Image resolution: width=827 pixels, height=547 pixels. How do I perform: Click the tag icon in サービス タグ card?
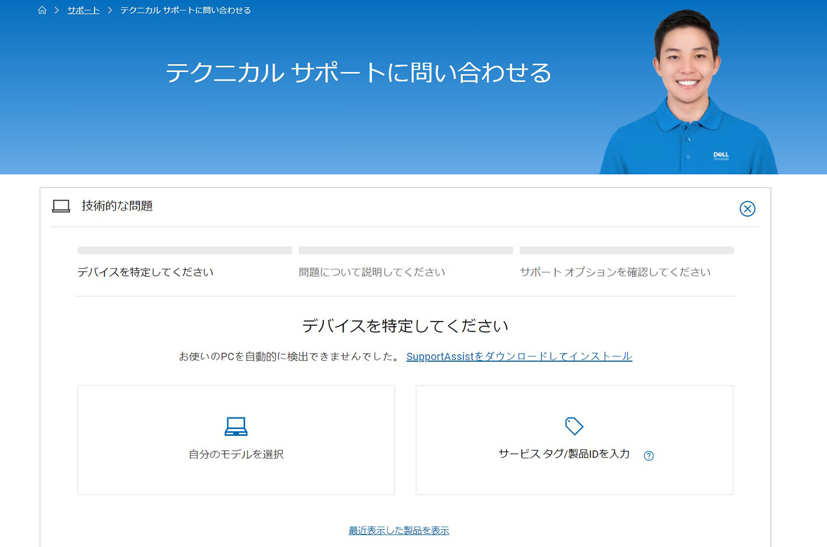click(574, 426)
